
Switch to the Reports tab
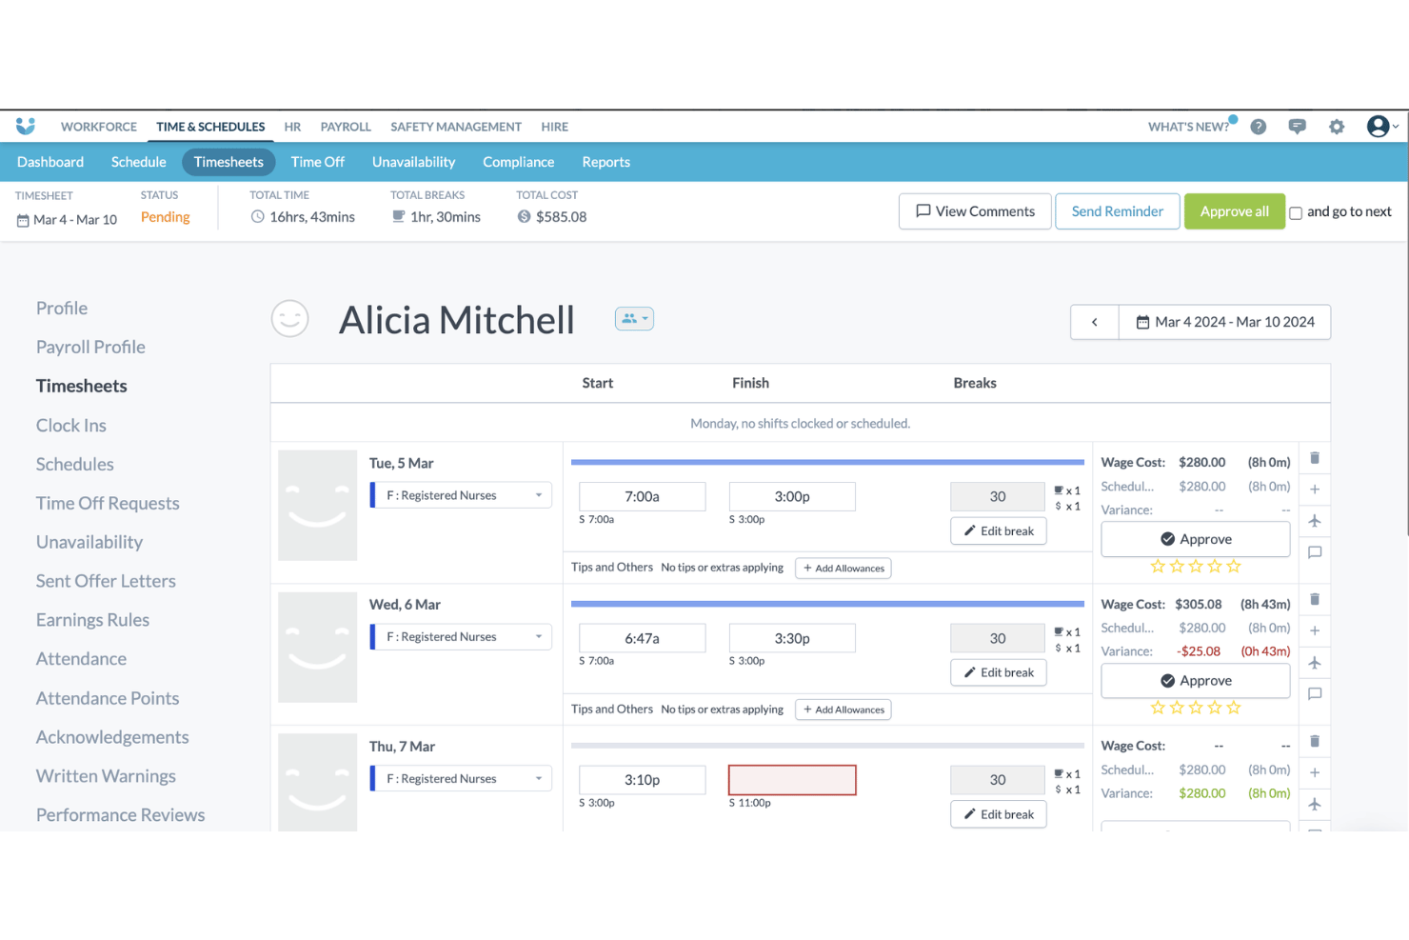click(x=605, y=162)
